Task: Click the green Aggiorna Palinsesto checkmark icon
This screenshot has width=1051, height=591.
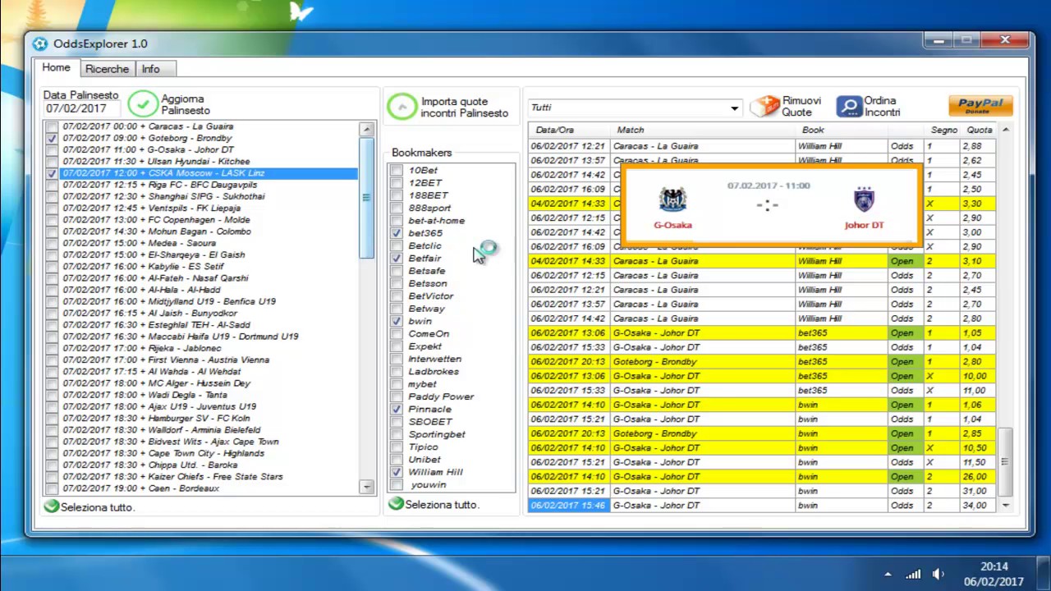Action: tap(143, 104)
